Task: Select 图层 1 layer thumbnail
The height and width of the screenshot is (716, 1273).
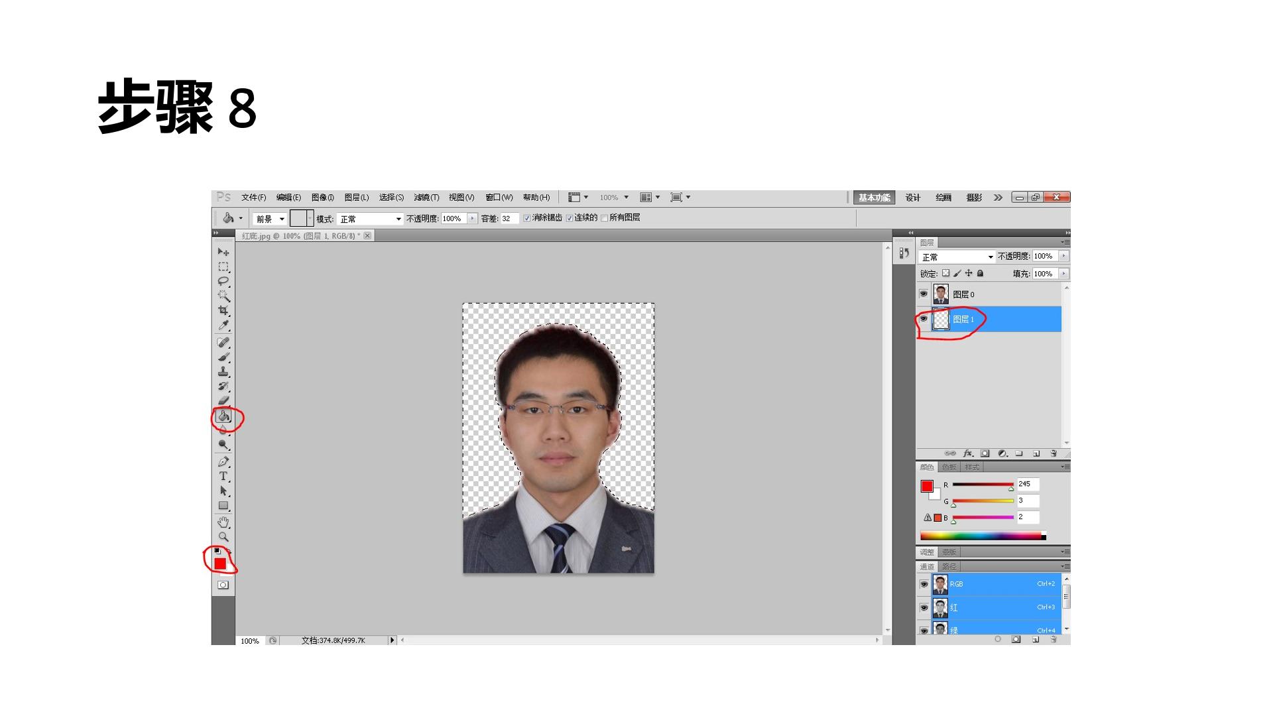Action: coord(941,319)
